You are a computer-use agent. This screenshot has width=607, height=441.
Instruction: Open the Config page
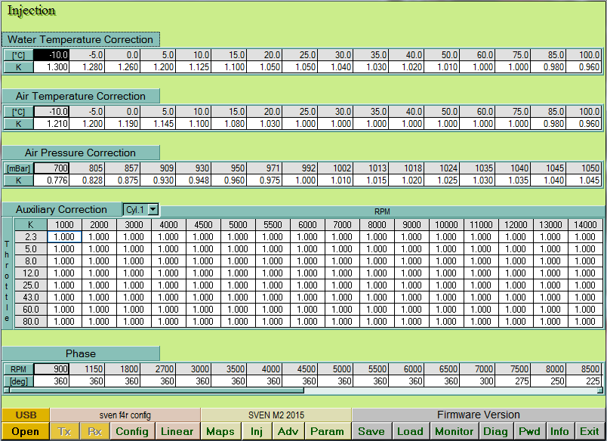pyautogui.click(x=132, y=431)
